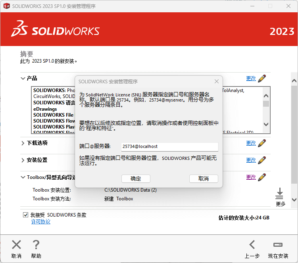Close the SNL server dialog with X

(217, 82)
